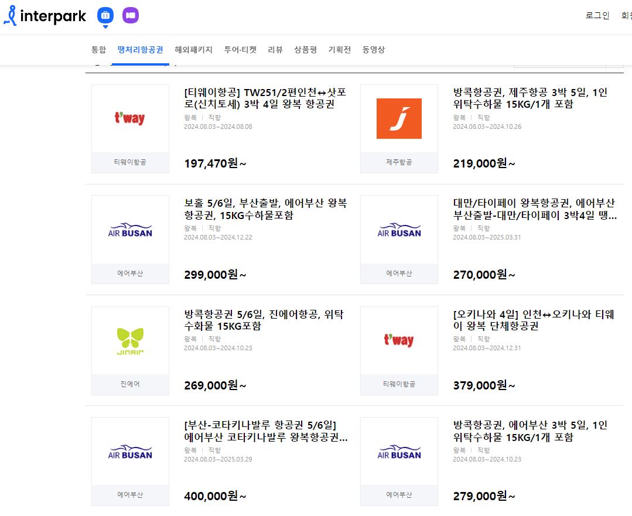Switch to the 상품평 tab

click(x=306, y=50)
